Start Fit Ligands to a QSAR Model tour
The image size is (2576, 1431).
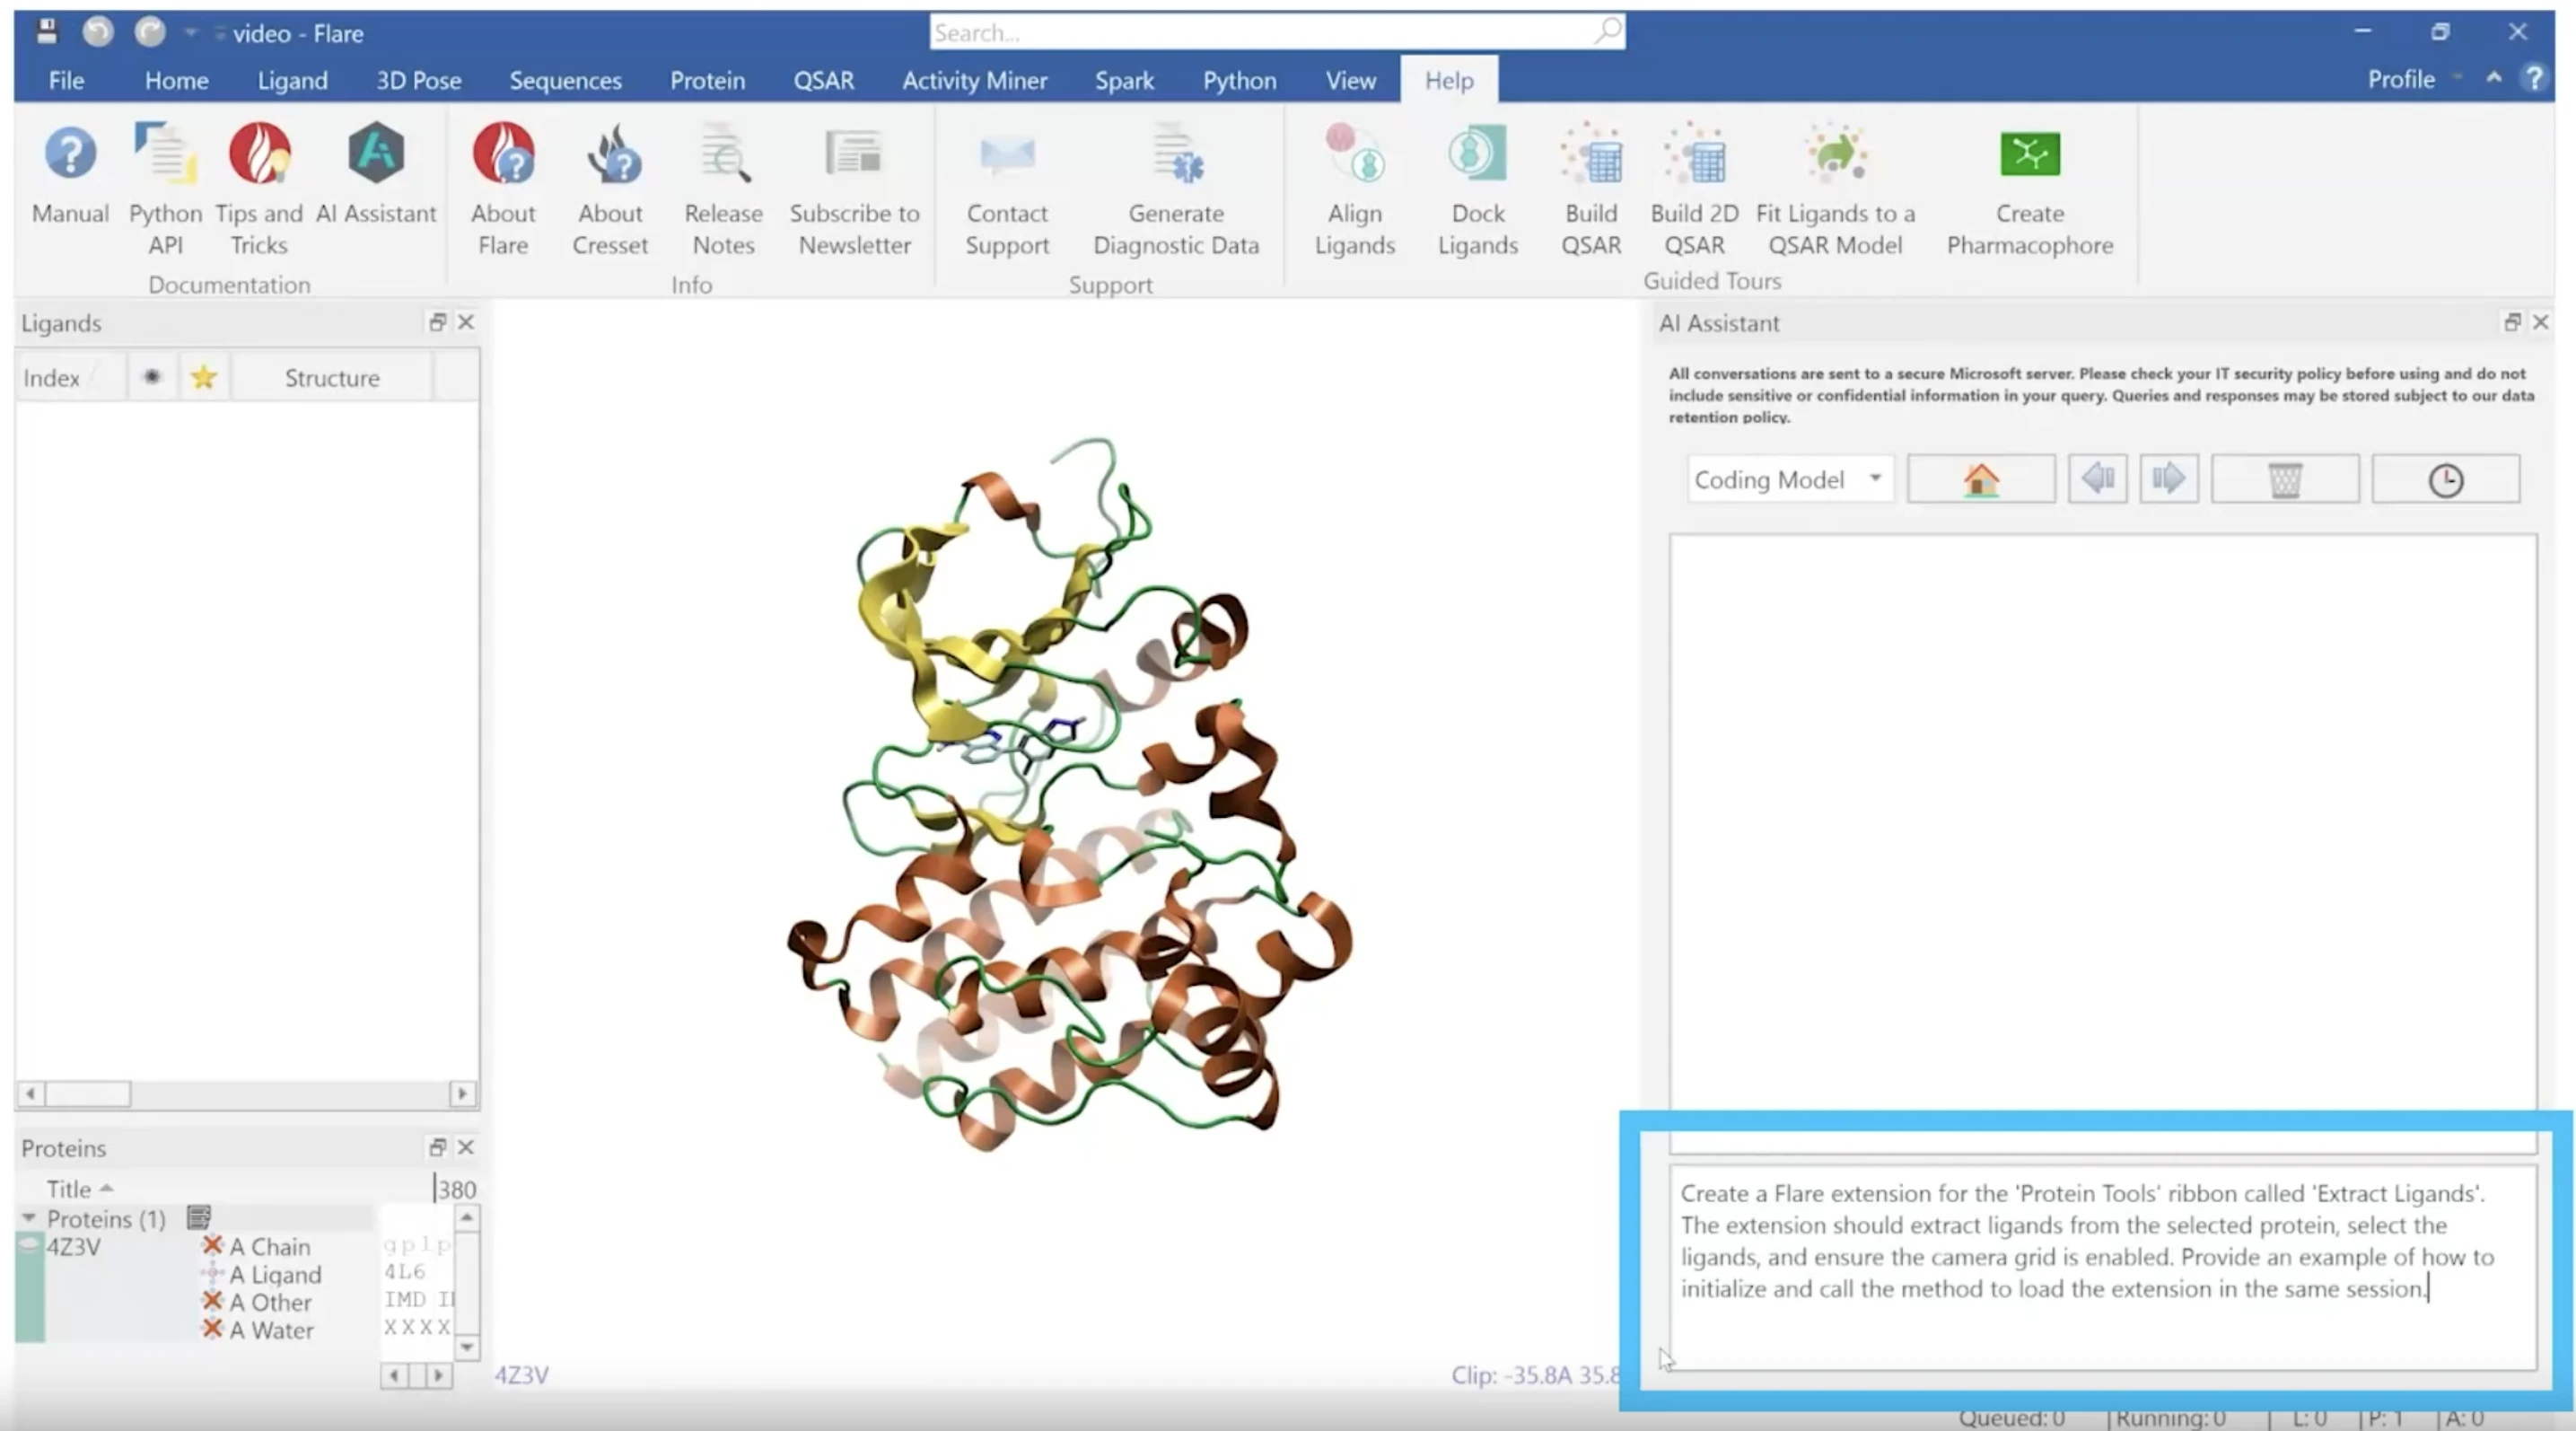coord(1835,188)
